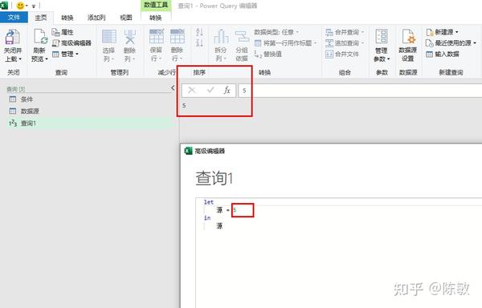Click 替换值 button
Image resolution: width=482 pixels, height=308 pixels.
coord(268,55)
